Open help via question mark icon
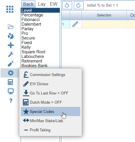Viewport: 135px width, 142px height. click(11, 101)
